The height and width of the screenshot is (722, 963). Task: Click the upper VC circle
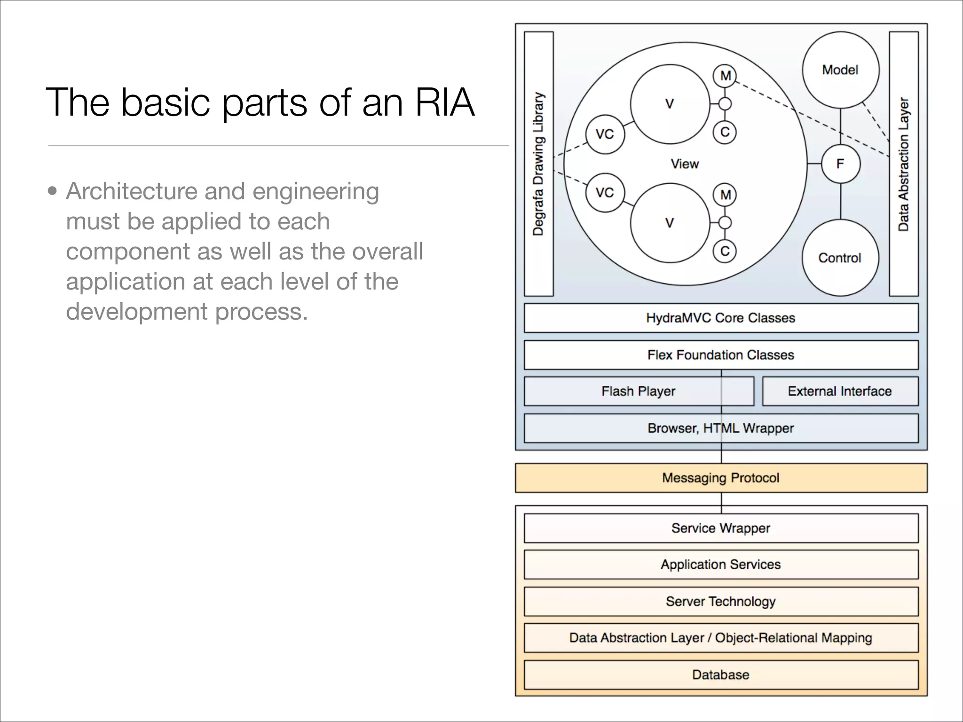[x=605, y=134]
